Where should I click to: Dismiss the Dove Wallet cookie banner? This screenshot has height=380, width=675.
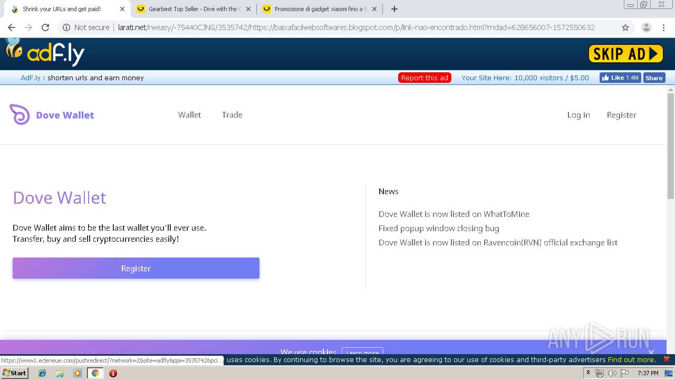[651, 352]
